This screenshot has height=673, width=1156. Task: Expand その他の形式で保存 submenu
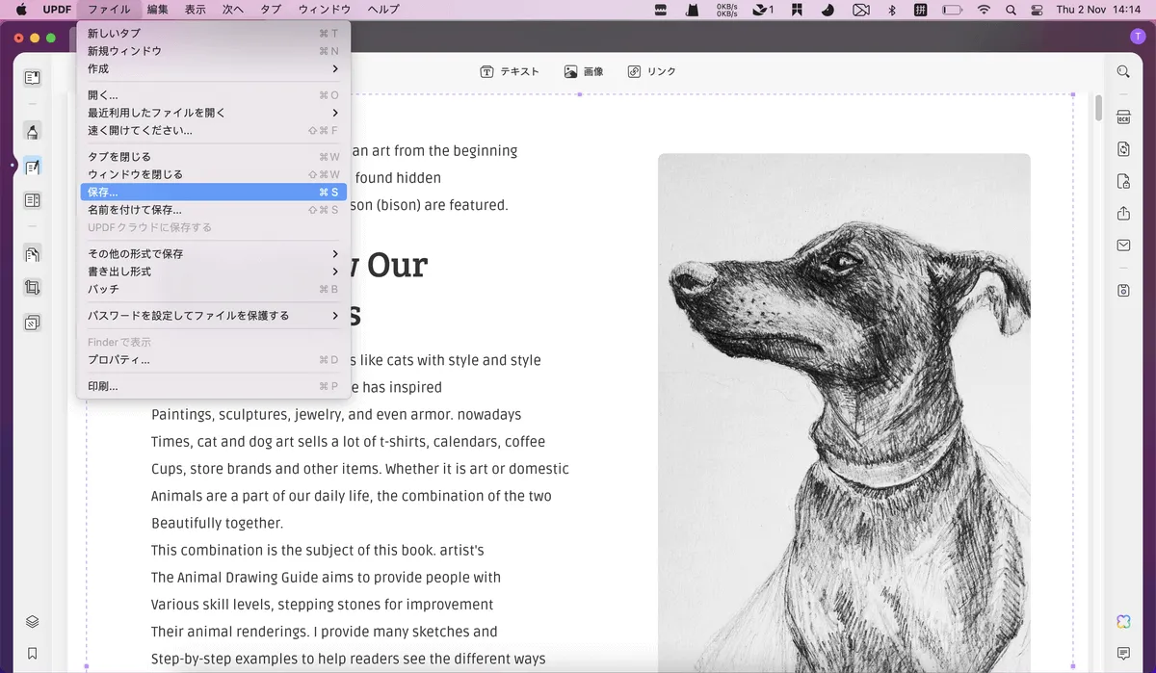(x=214, y=254)
